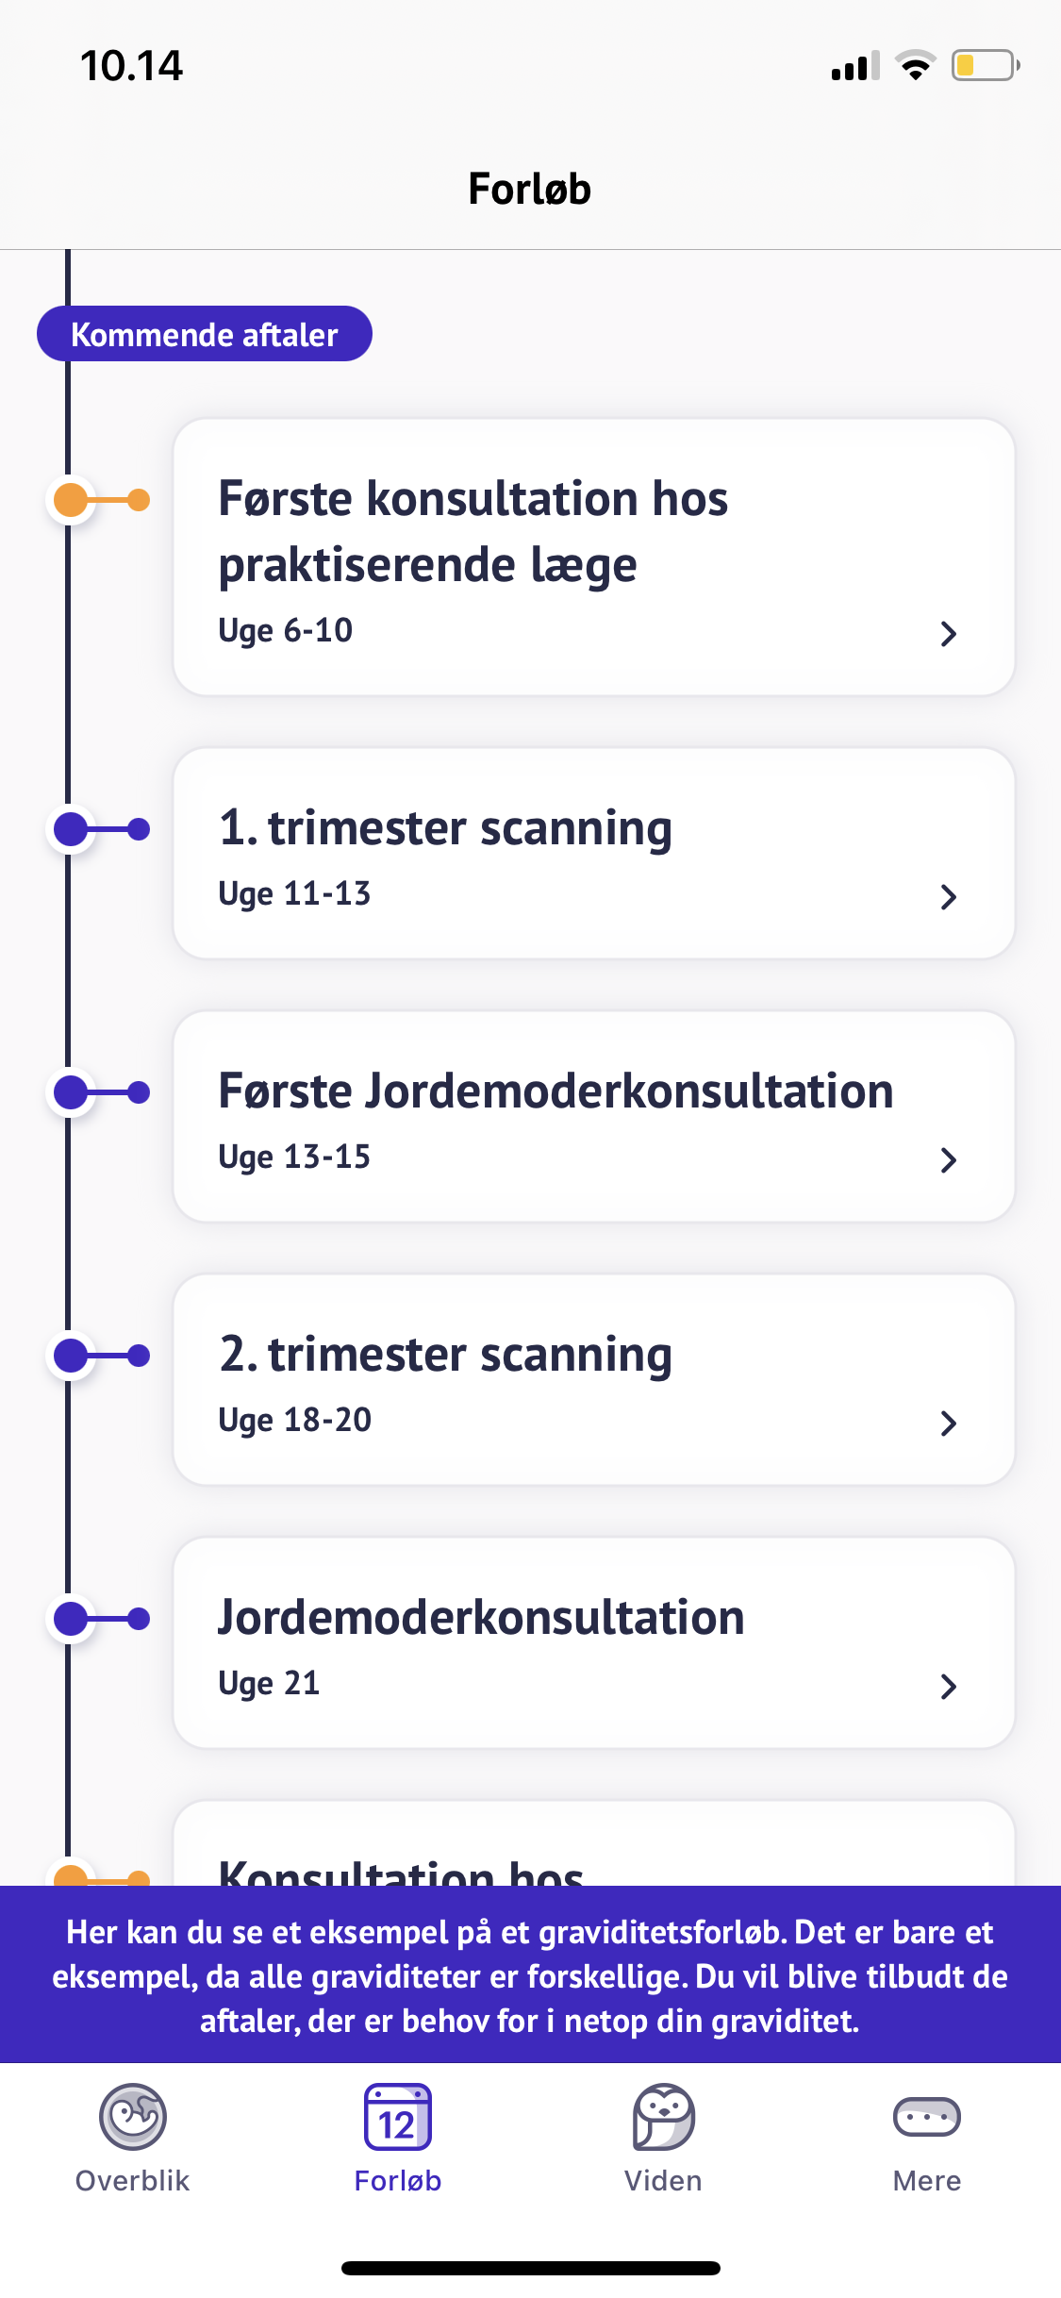1061x2298 pixels.
Task: Open the 2. trimester scanning chevron arrow
Action: 949,1424
